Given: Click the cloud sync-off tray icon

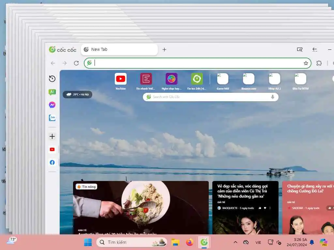Looking at the screenshot, I should pos(246,242).
